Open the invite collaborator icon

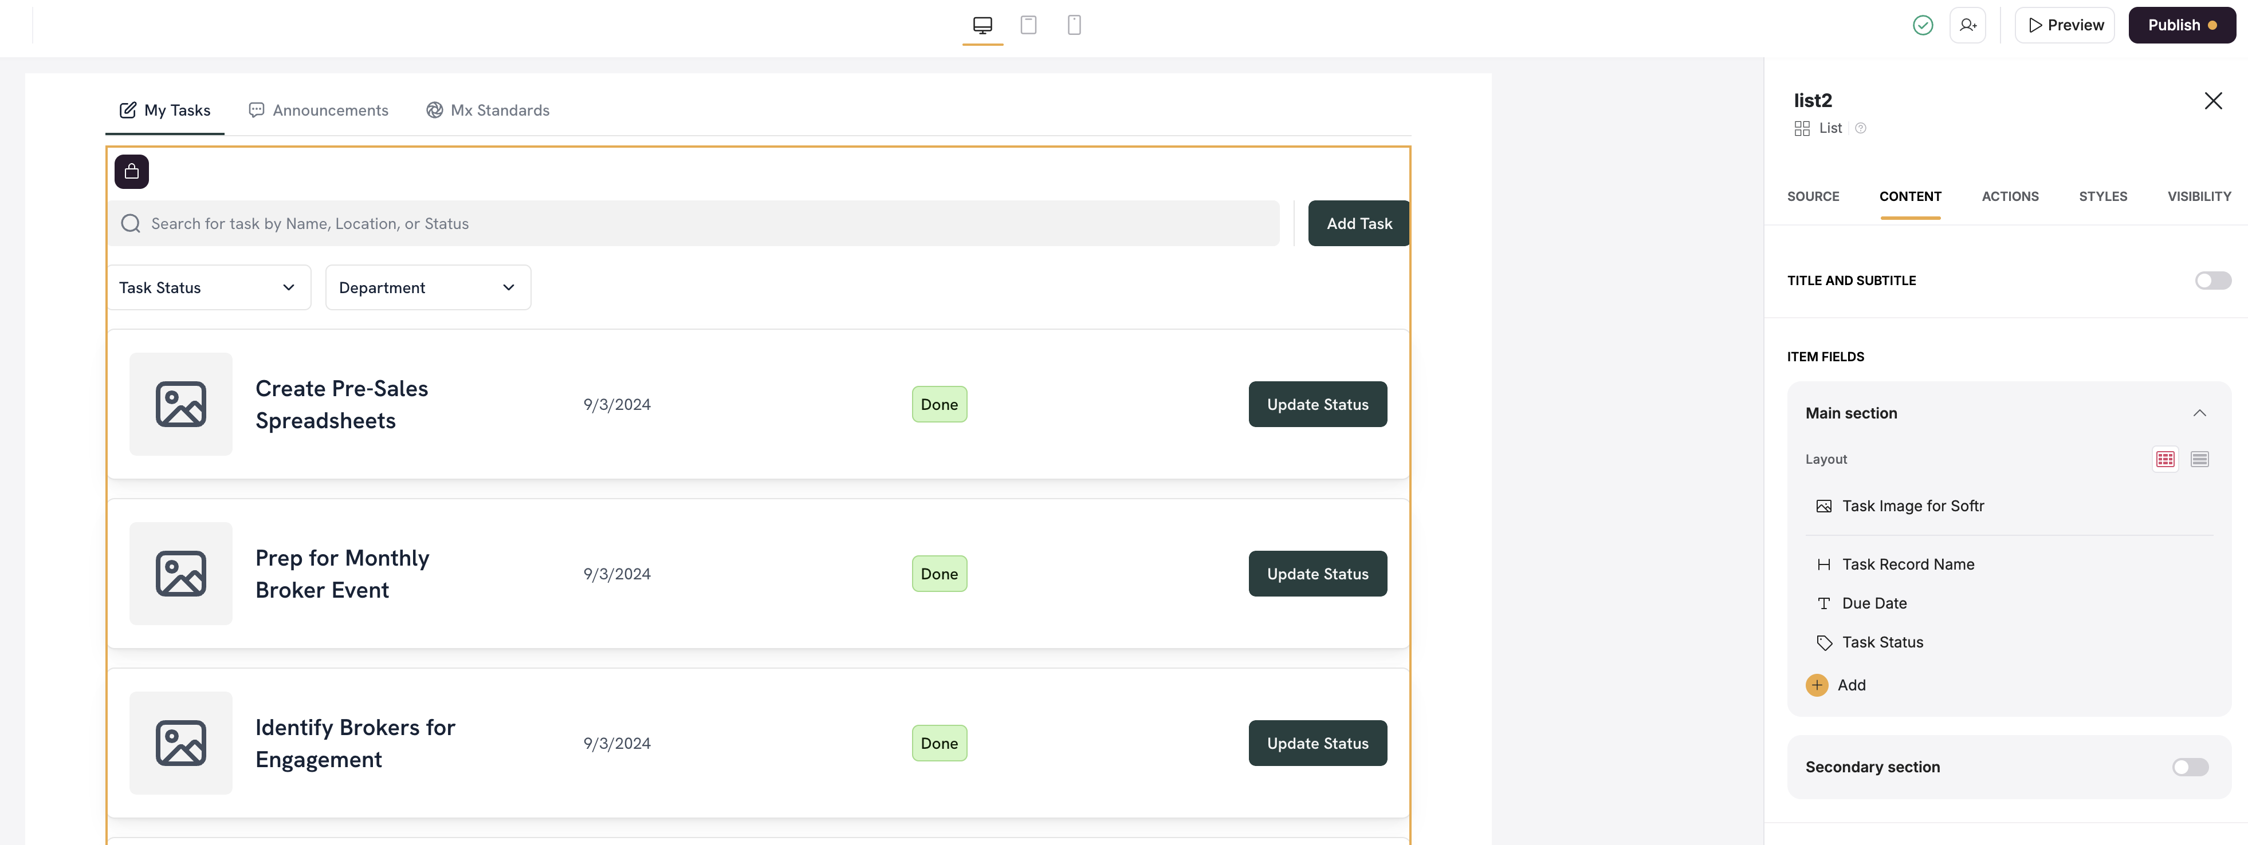coord(1968,25)
